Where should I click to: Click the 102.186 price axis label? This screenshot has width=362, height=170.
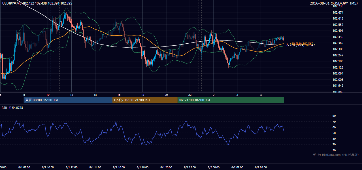click(x=338, y=61)
